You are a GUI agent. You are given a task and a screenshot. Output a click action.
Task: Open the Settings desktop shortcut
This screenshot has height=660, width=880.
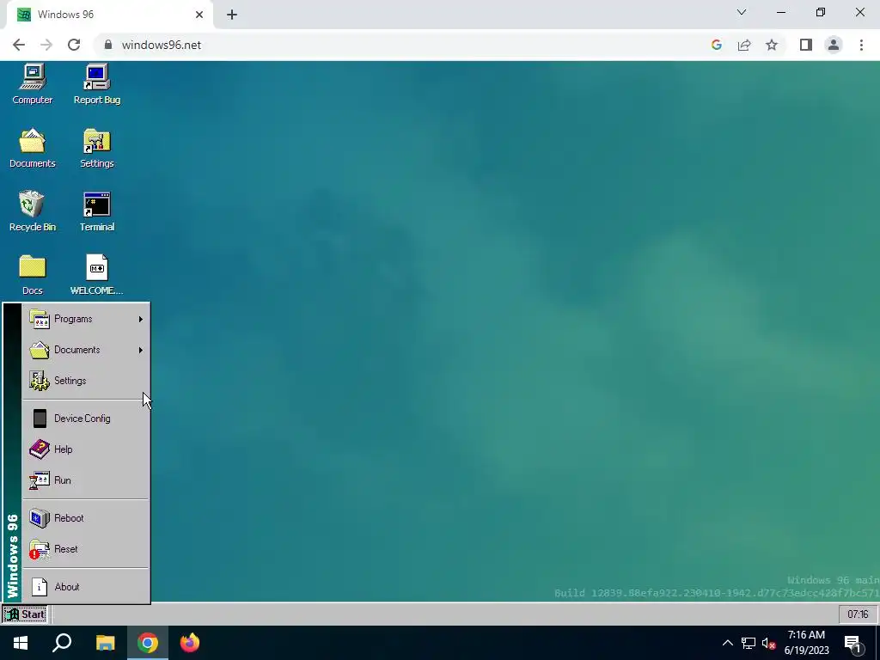pyautogui.click(x=96, y=148)
